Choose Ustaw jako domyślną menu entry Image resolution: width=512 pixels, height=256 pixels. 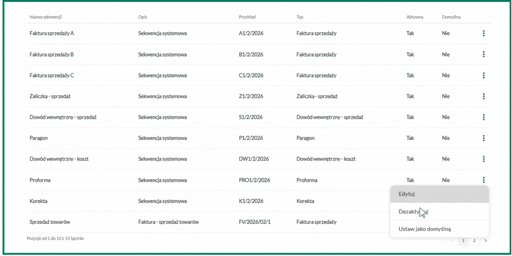[x=439, y=229]
